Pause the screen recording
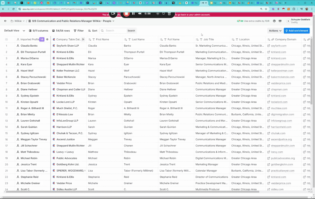Viewport: 315px width, 199px height. coord(133,14)
